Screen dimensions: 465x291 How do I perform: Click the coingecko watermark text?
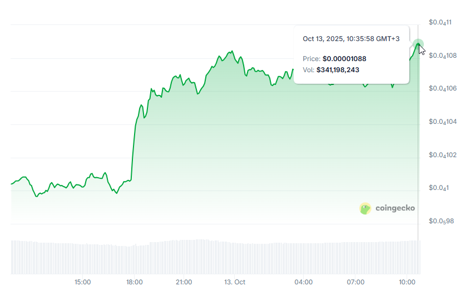tap(395, 208)
